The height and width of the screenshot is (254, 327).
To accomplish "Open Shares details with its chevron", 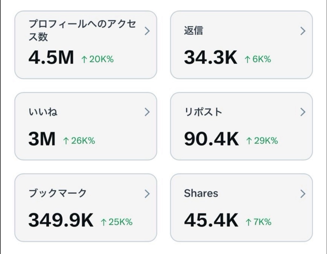I will click(x=303, y=194).
